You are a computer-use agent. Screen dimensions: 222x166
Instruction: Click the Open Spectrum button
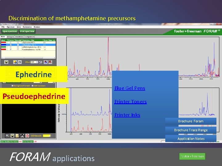click(10, 31)
